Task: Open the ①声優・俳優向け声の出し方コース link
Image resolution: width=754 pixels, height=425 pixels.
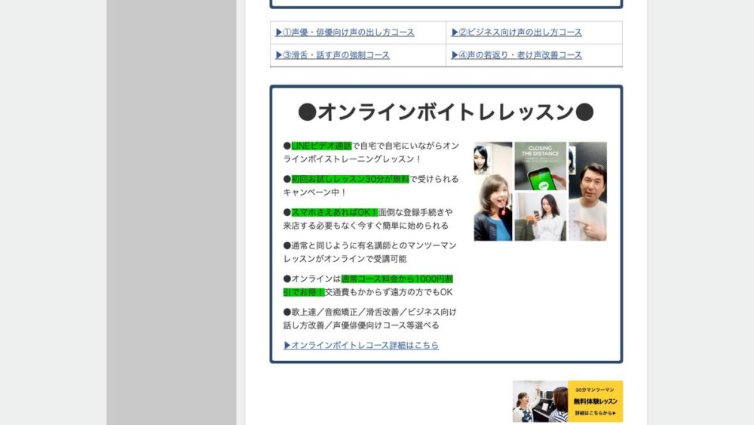Action: [x=345, y=32]
